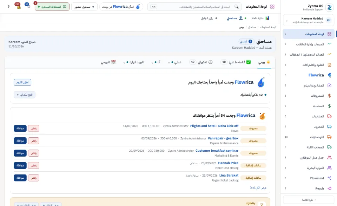This screenshot has height=206, width=337.
Task: Reject Van repair - gearbox expense
Action: pyautogui.click(x=34, y=141)
